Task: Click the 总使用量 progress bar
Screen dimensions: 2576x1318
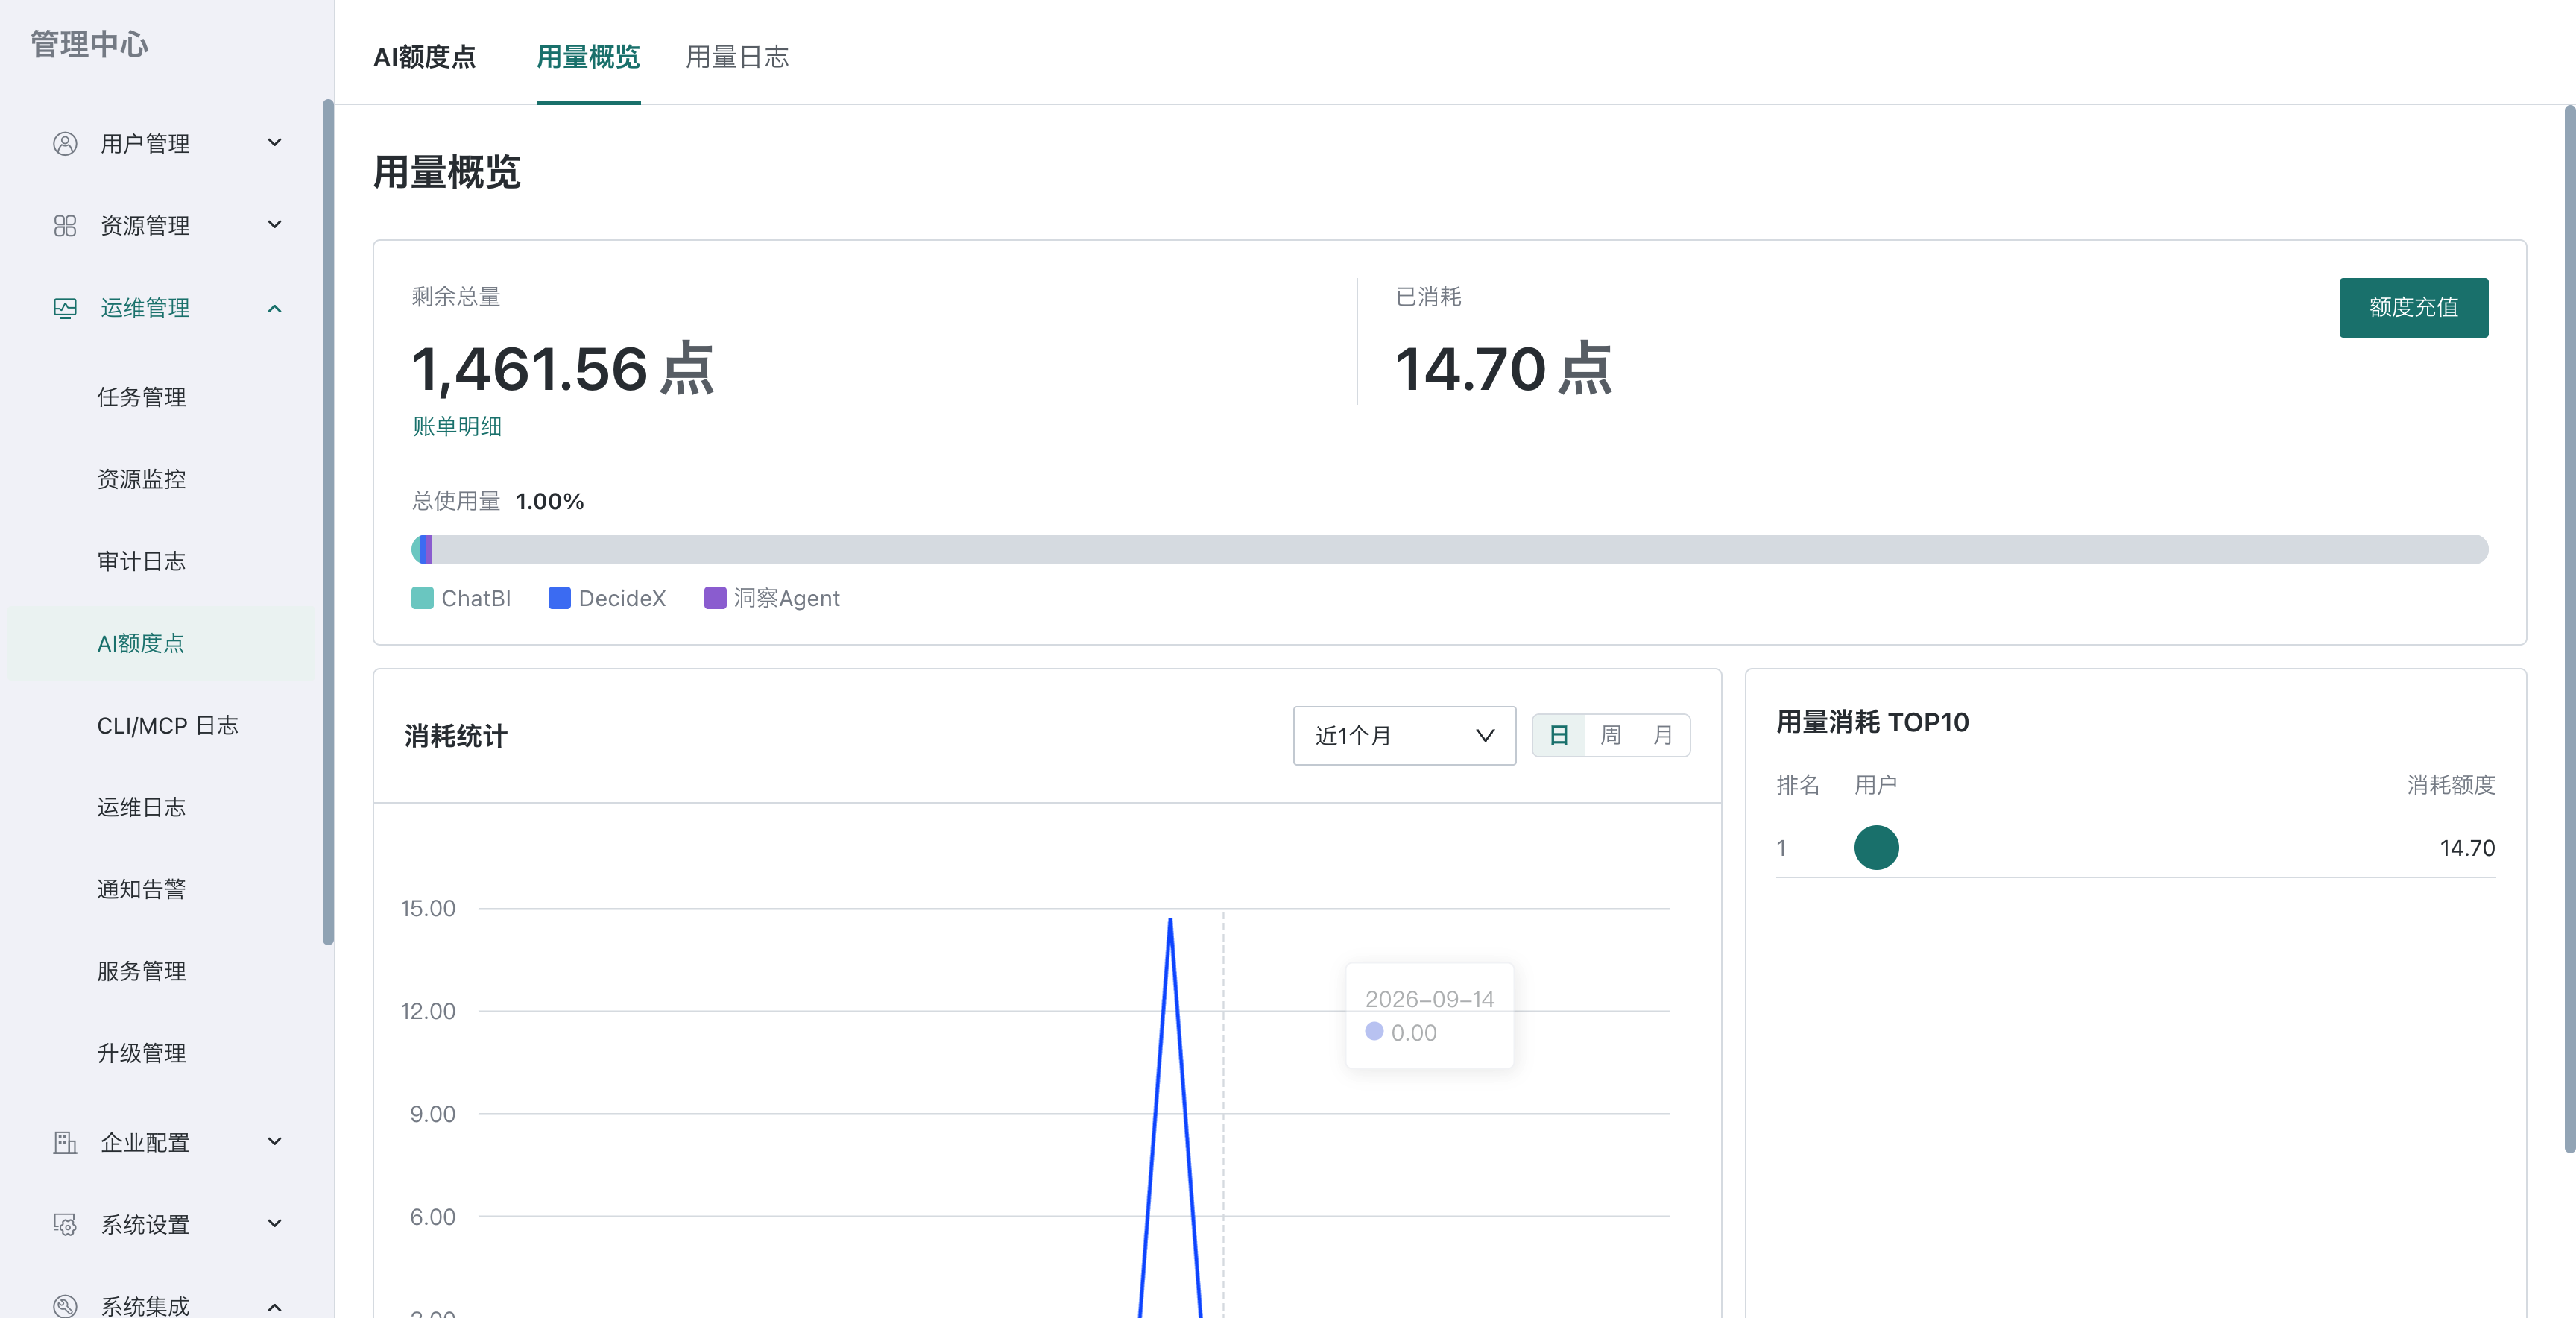Action: [1449, 549]
